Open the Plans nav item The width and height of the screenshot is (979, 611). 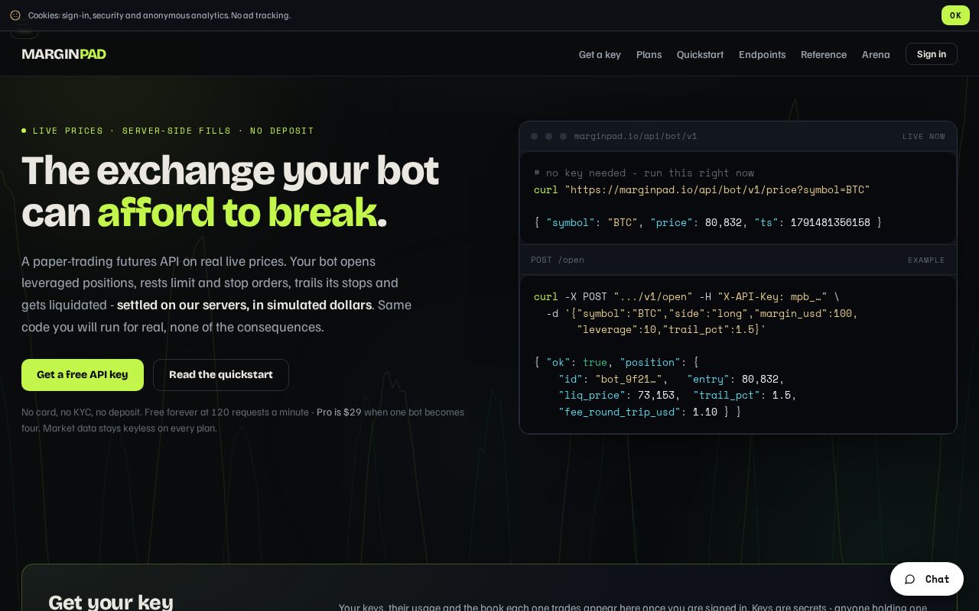click(649, 54)
